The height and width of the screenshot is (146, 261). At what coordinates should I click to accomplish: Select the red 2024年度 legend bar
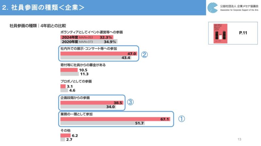[x=86, y=37]
